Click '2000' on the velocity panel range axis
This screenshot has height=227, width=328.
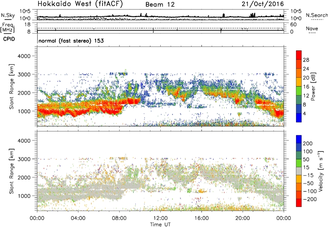(24, 177)
